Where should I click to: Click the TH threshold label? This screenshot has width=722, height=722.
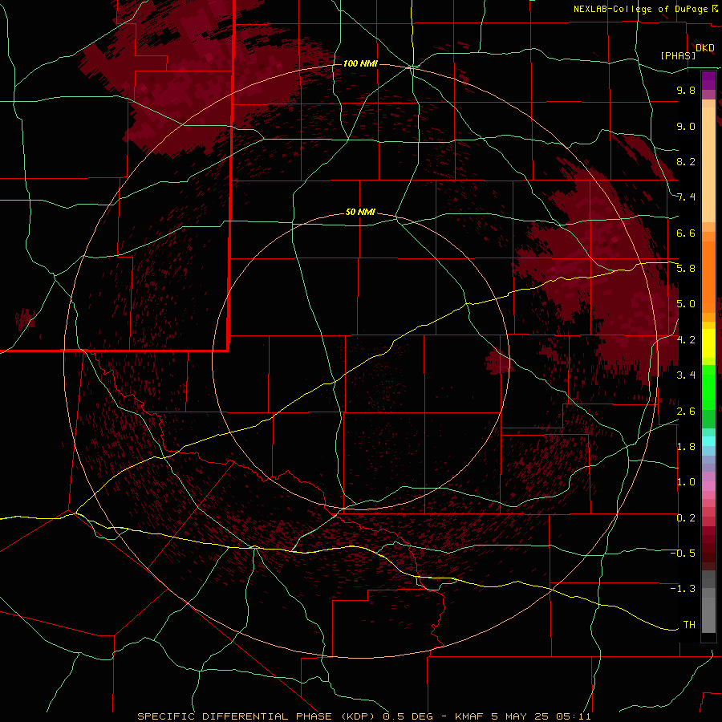(689, 625)
